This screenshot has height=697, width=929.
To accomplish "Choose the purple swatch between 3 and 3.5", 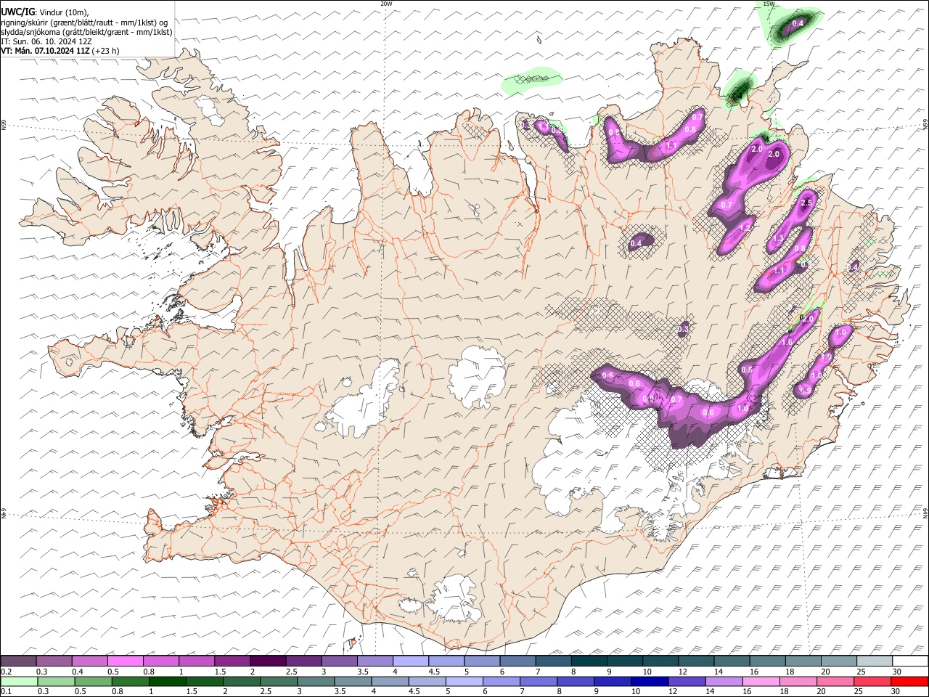I will coord(339,661).
